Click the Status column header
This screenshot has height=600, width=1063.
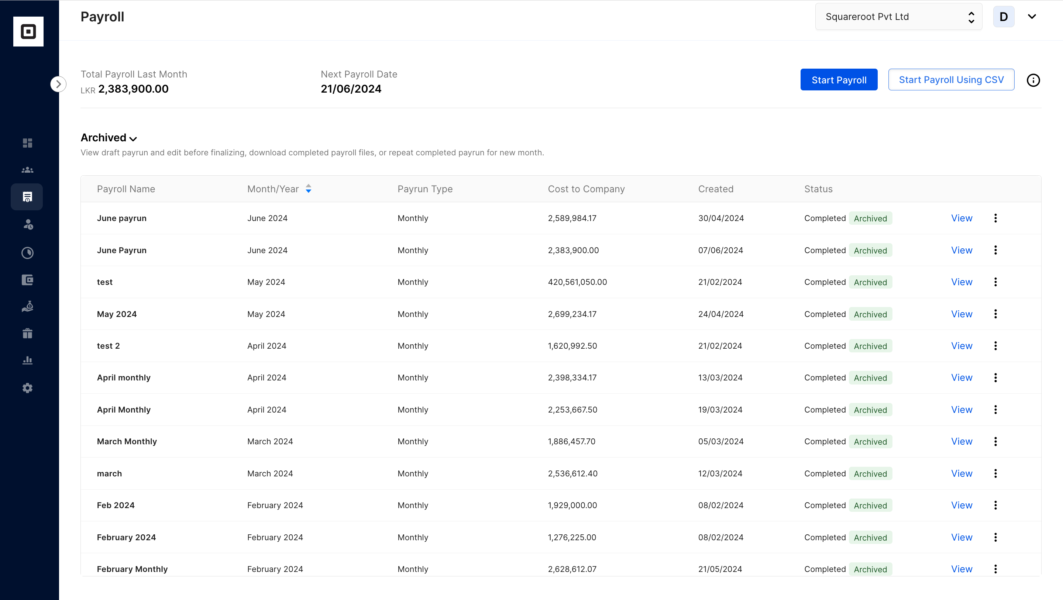coord(818,189)
